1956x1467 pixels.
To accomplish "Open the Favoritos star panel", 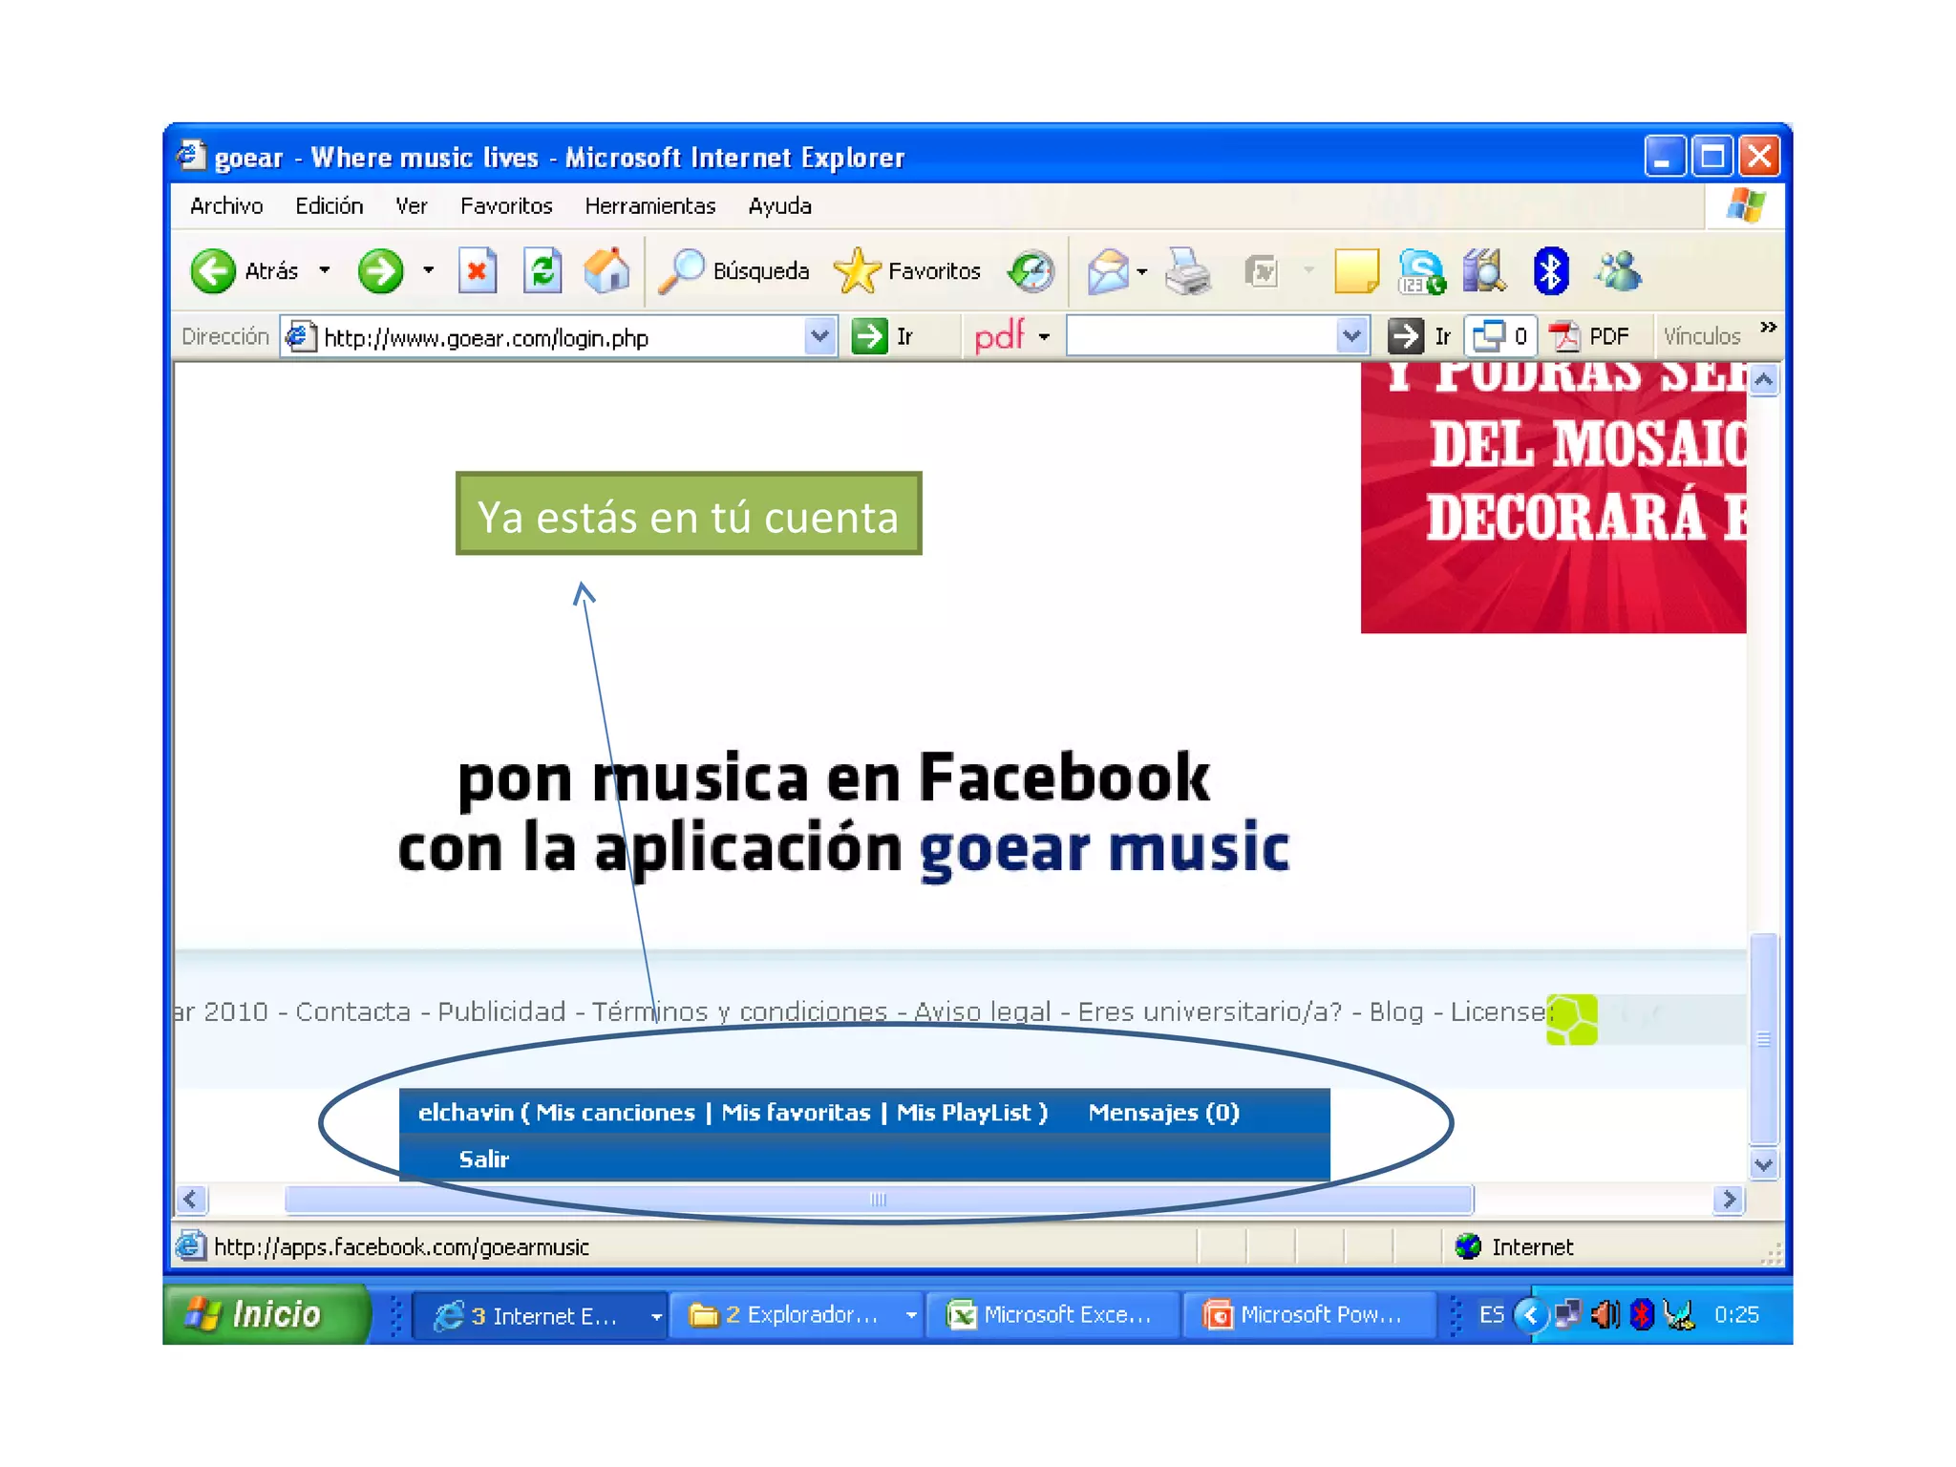I will tap(906, 271).
